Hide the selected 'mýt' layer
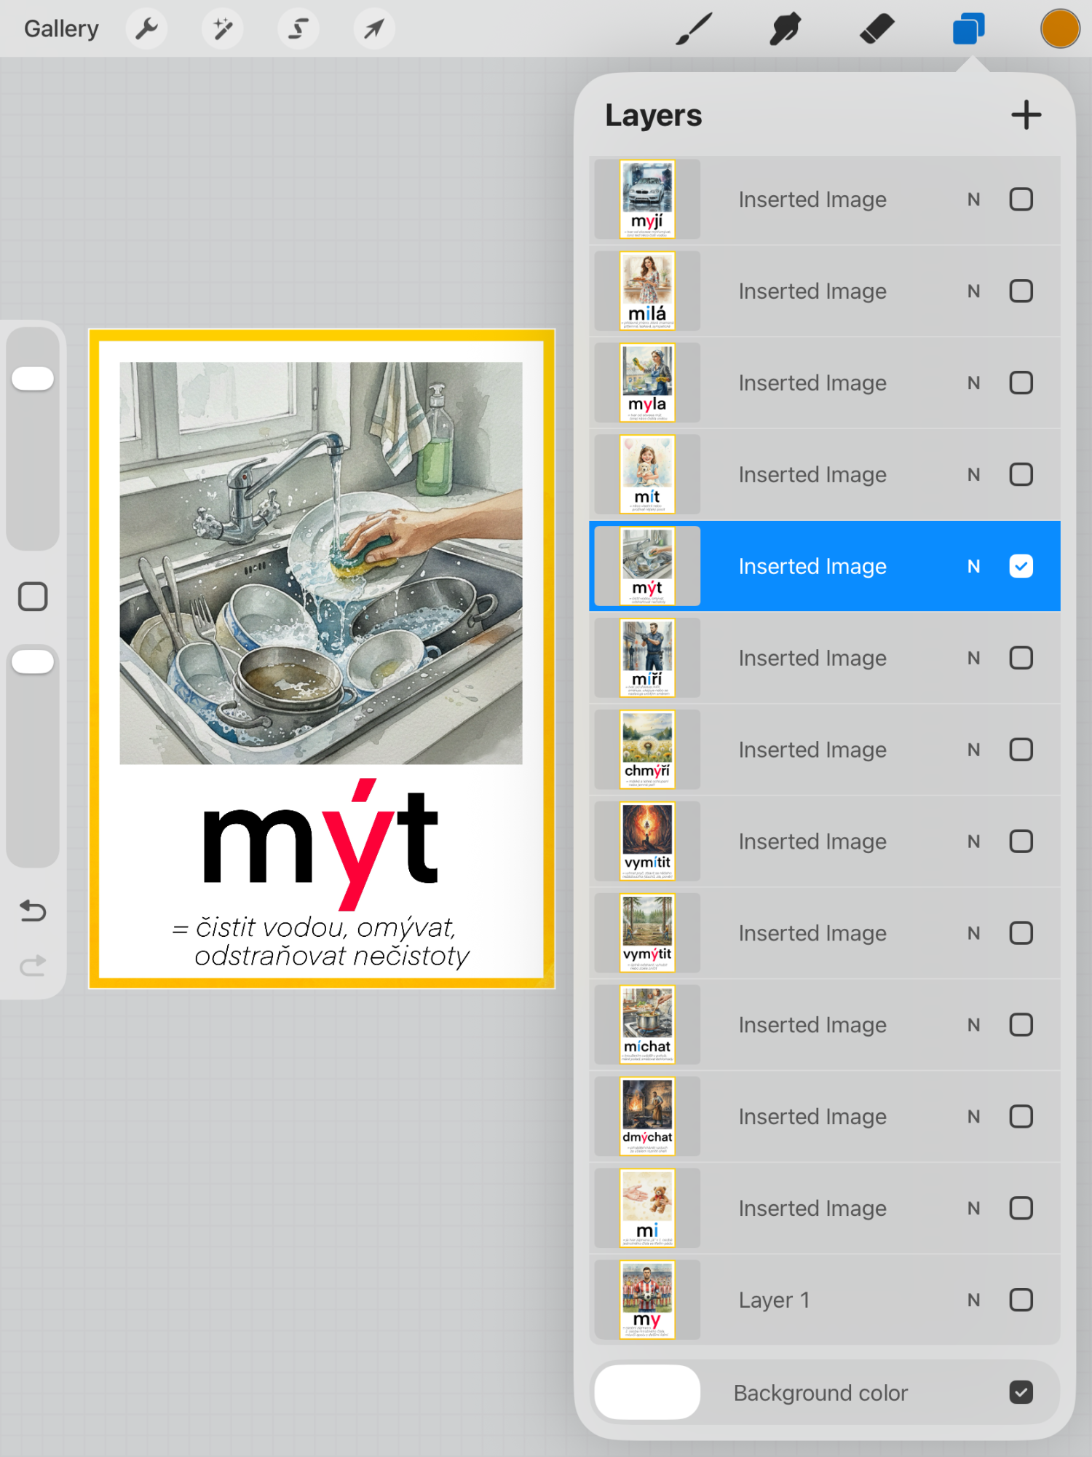The width and height of the screenshot is (1092, 1457). 1021,566
